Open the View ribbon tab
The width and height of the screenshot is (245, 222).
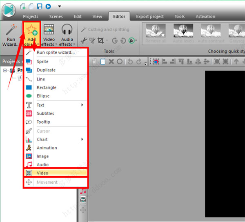(x=97, y=16)
